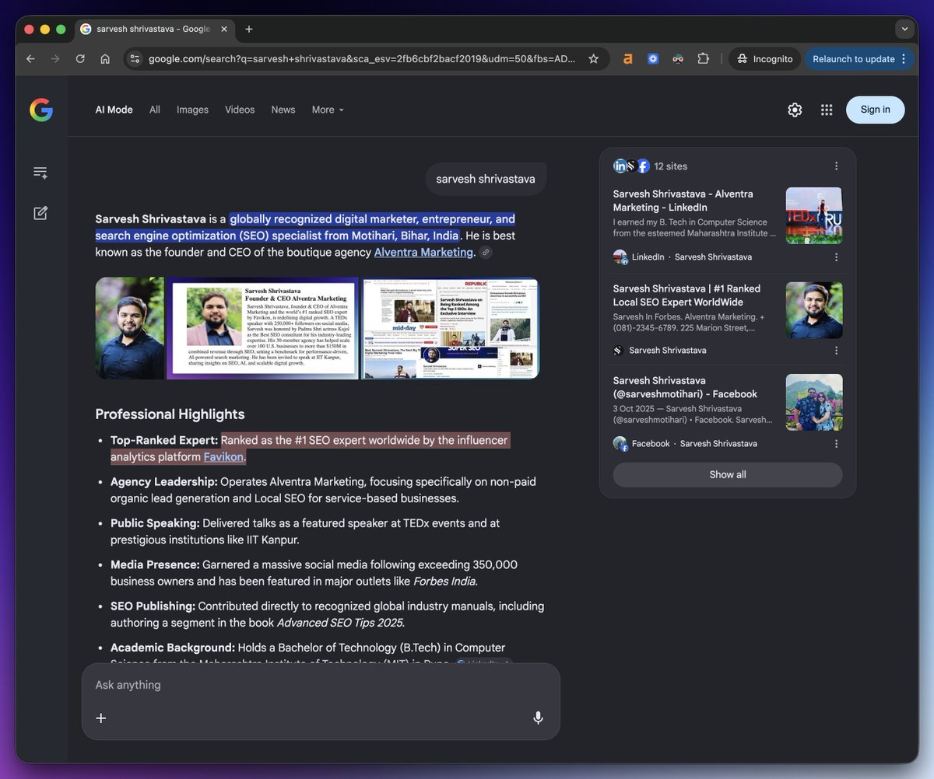Open Google quick settings gear
Viewport: 934px width, 779px height.
point(795,110)
